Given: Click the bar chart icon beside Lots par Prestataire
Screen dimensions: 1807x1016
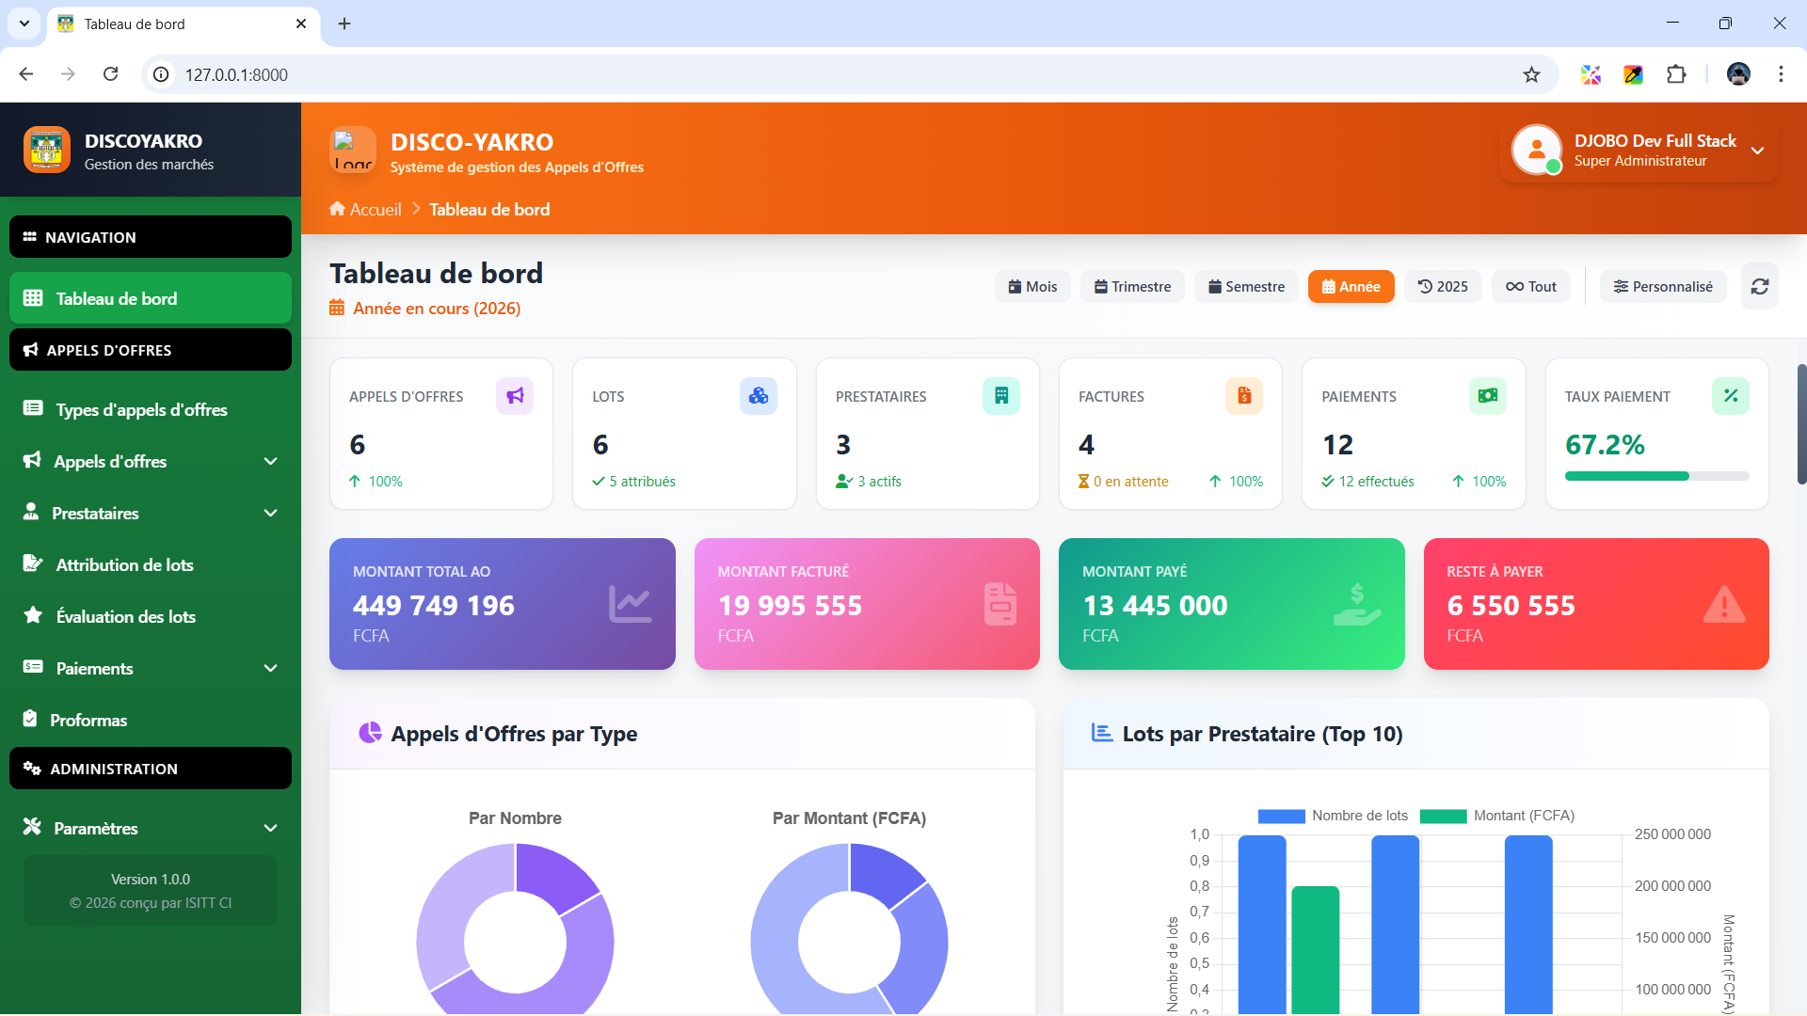Looking at the screenshot, I should (x=1102, y=733).
